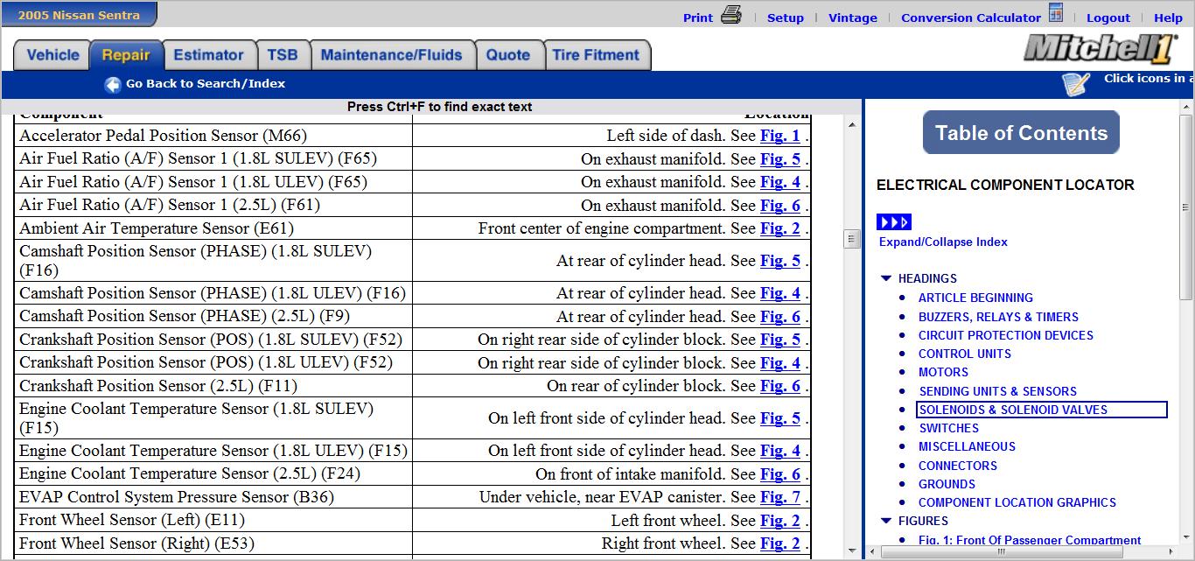Click Expand/Collapse Index link
This screenshot has width=1195, height=561.
pyautogui.click(x=943, y=242)
